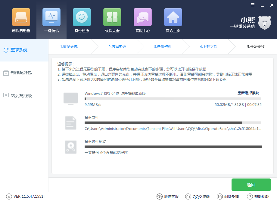The width and height of the screenshot is (277, 201).
Task: Click the 小熊 bear logo
Action: [264, 23]
